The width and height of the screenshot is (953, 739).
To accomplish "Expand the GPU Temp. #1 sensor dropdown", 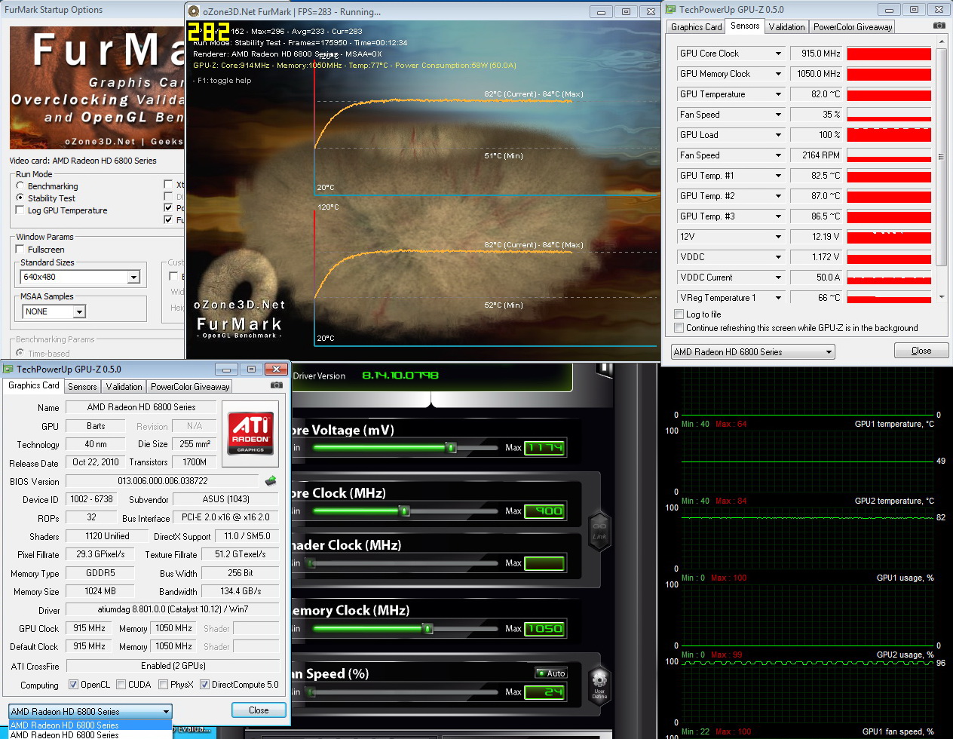I will coord(778,176).
